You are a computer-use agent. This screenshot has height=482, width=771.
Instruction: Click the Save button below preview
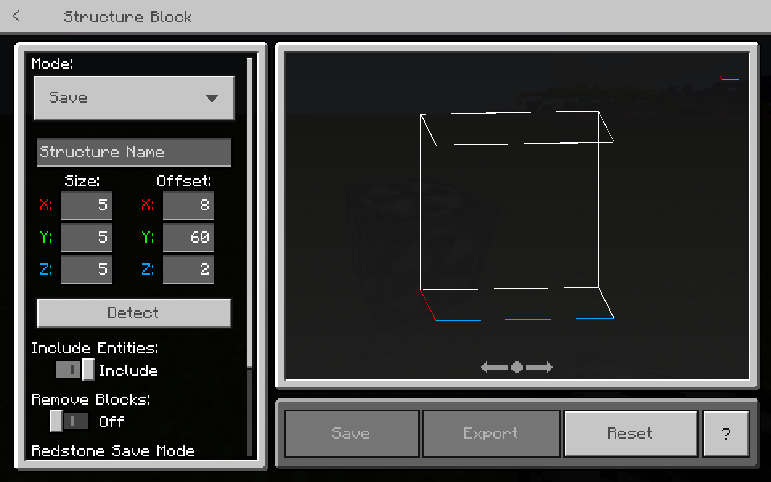coord(352,434)
